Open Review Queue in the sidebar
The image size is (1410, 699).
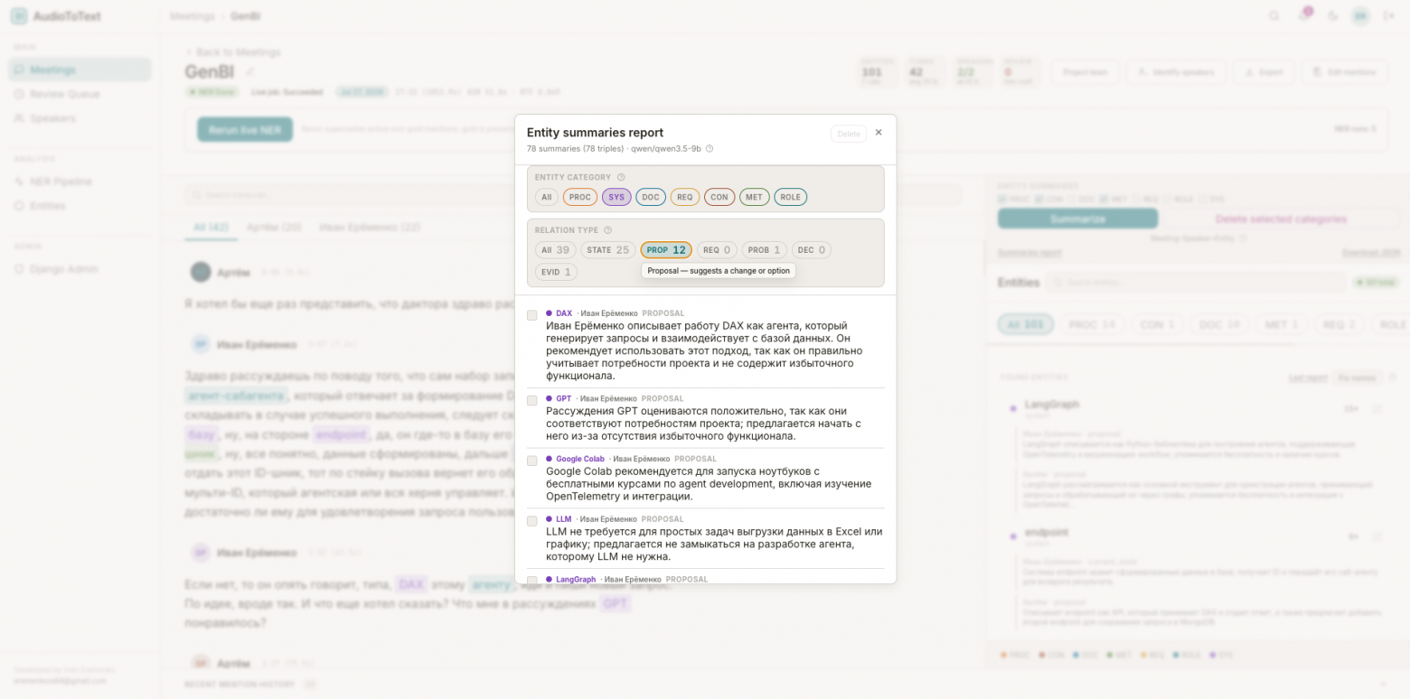(x=80, y=94)
